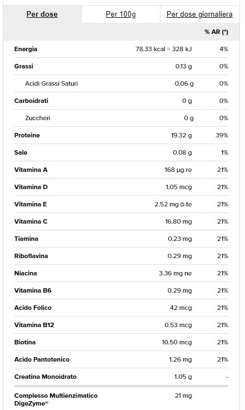Screen dimensions: 245x410
Task: Switch to the Per 100g tab
Action: 121,14
